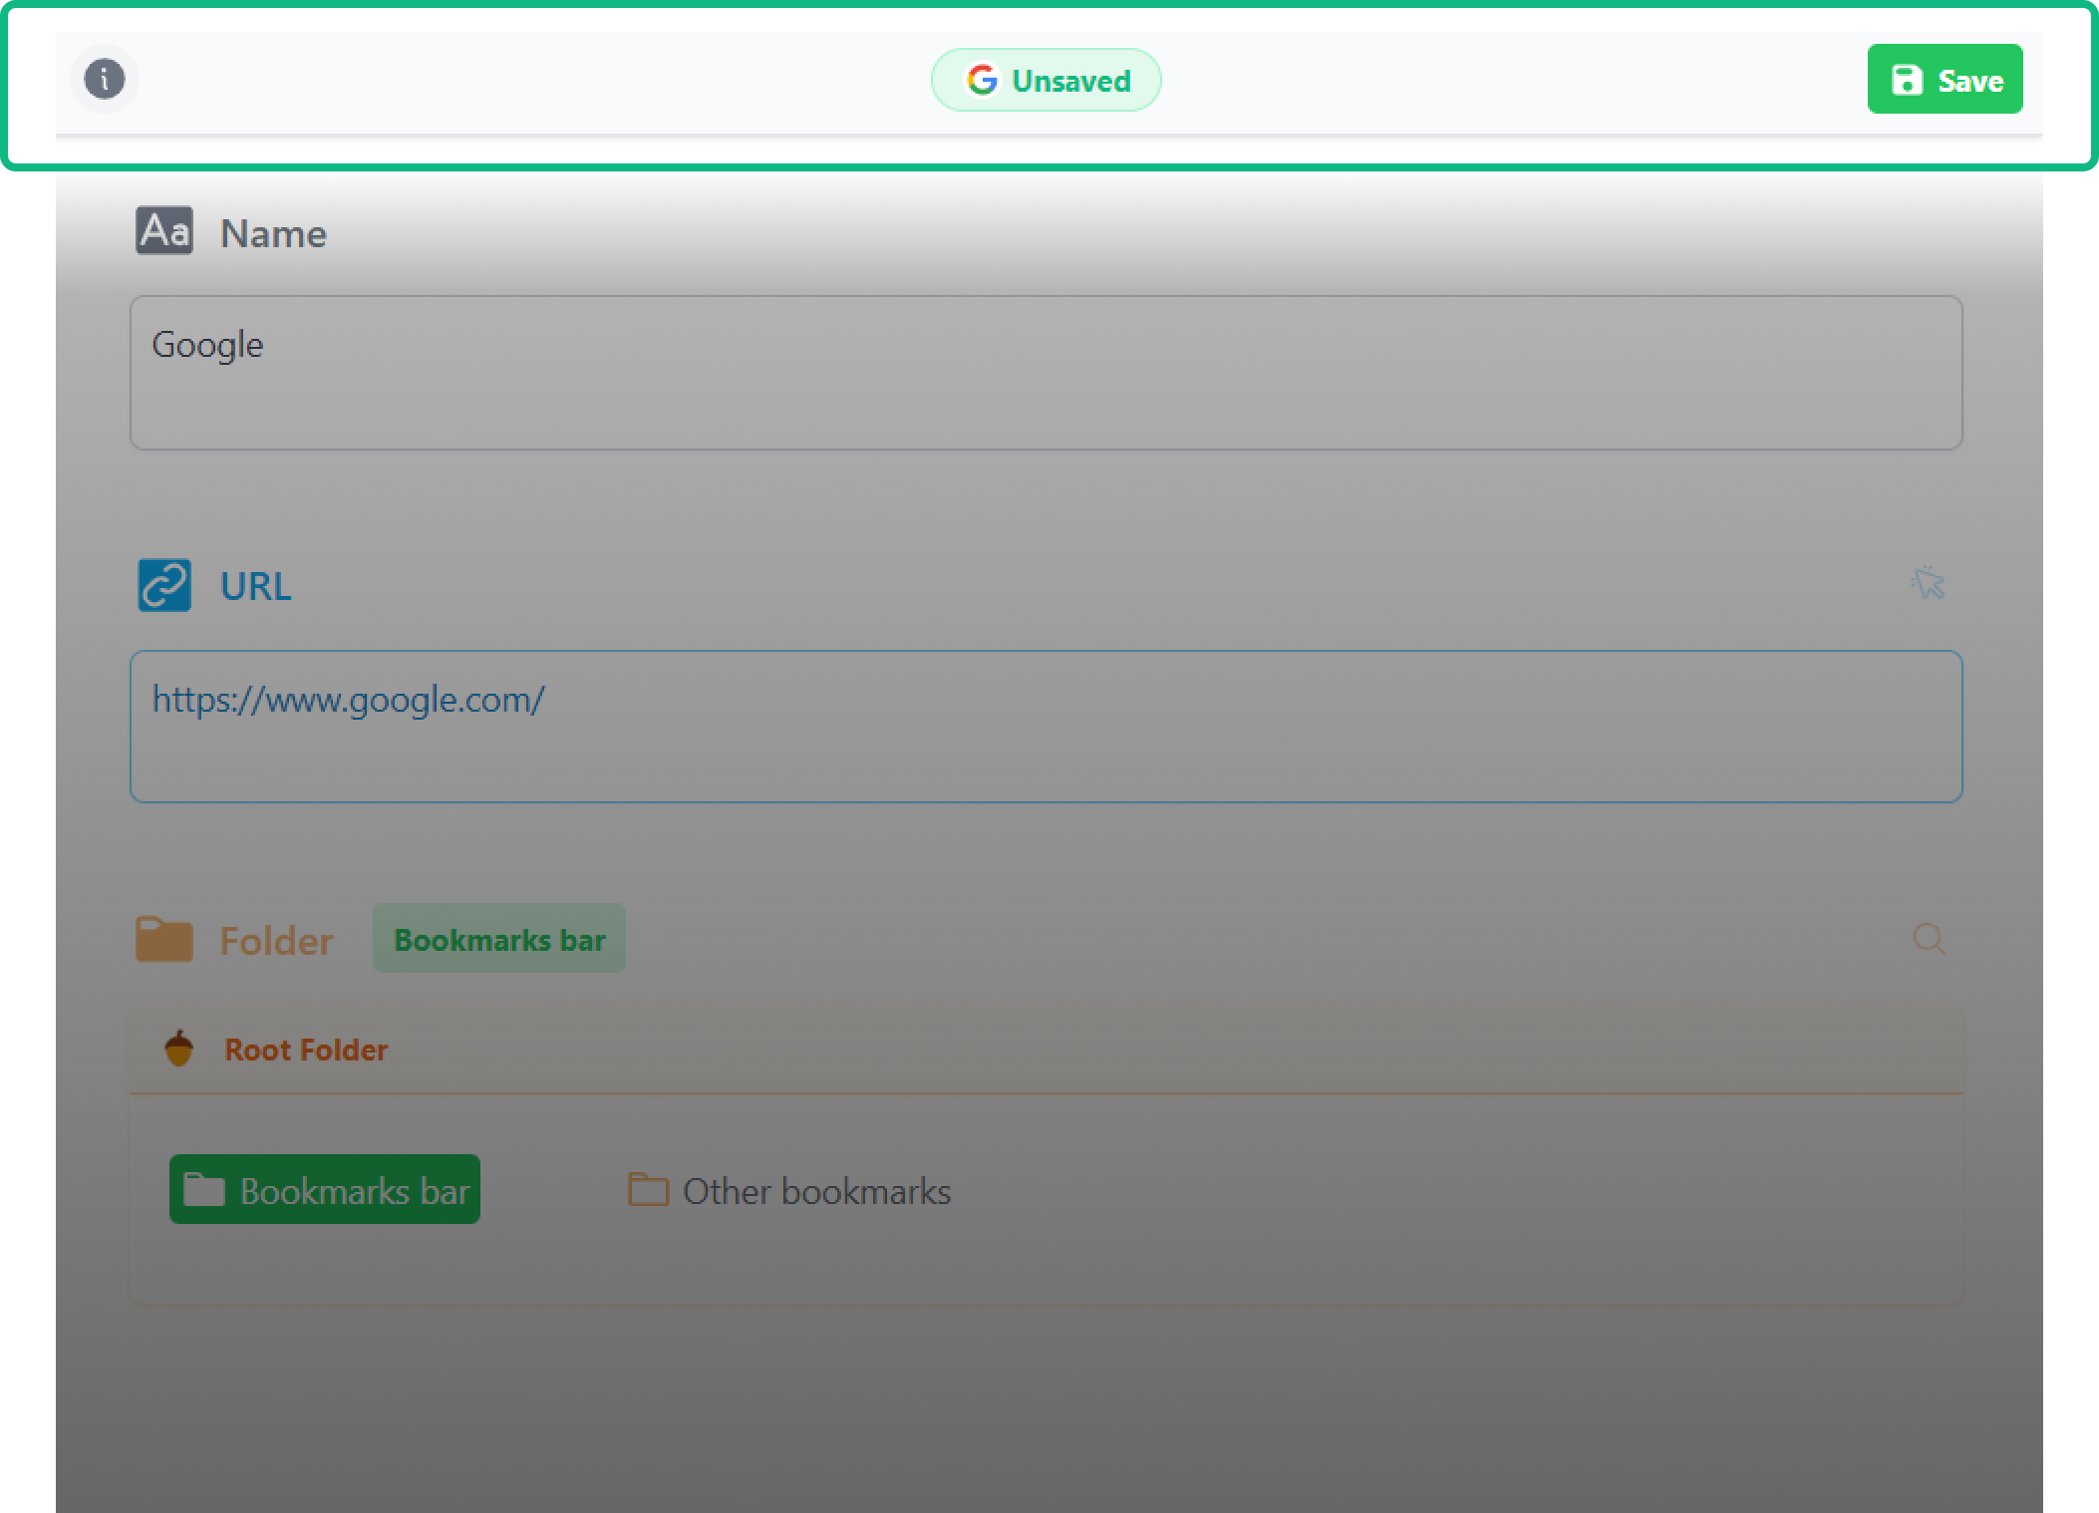Open the folder search magnifier icon
Image resolution: width=2099 pixels, height=1513 pixels.
pos(1929,938)
